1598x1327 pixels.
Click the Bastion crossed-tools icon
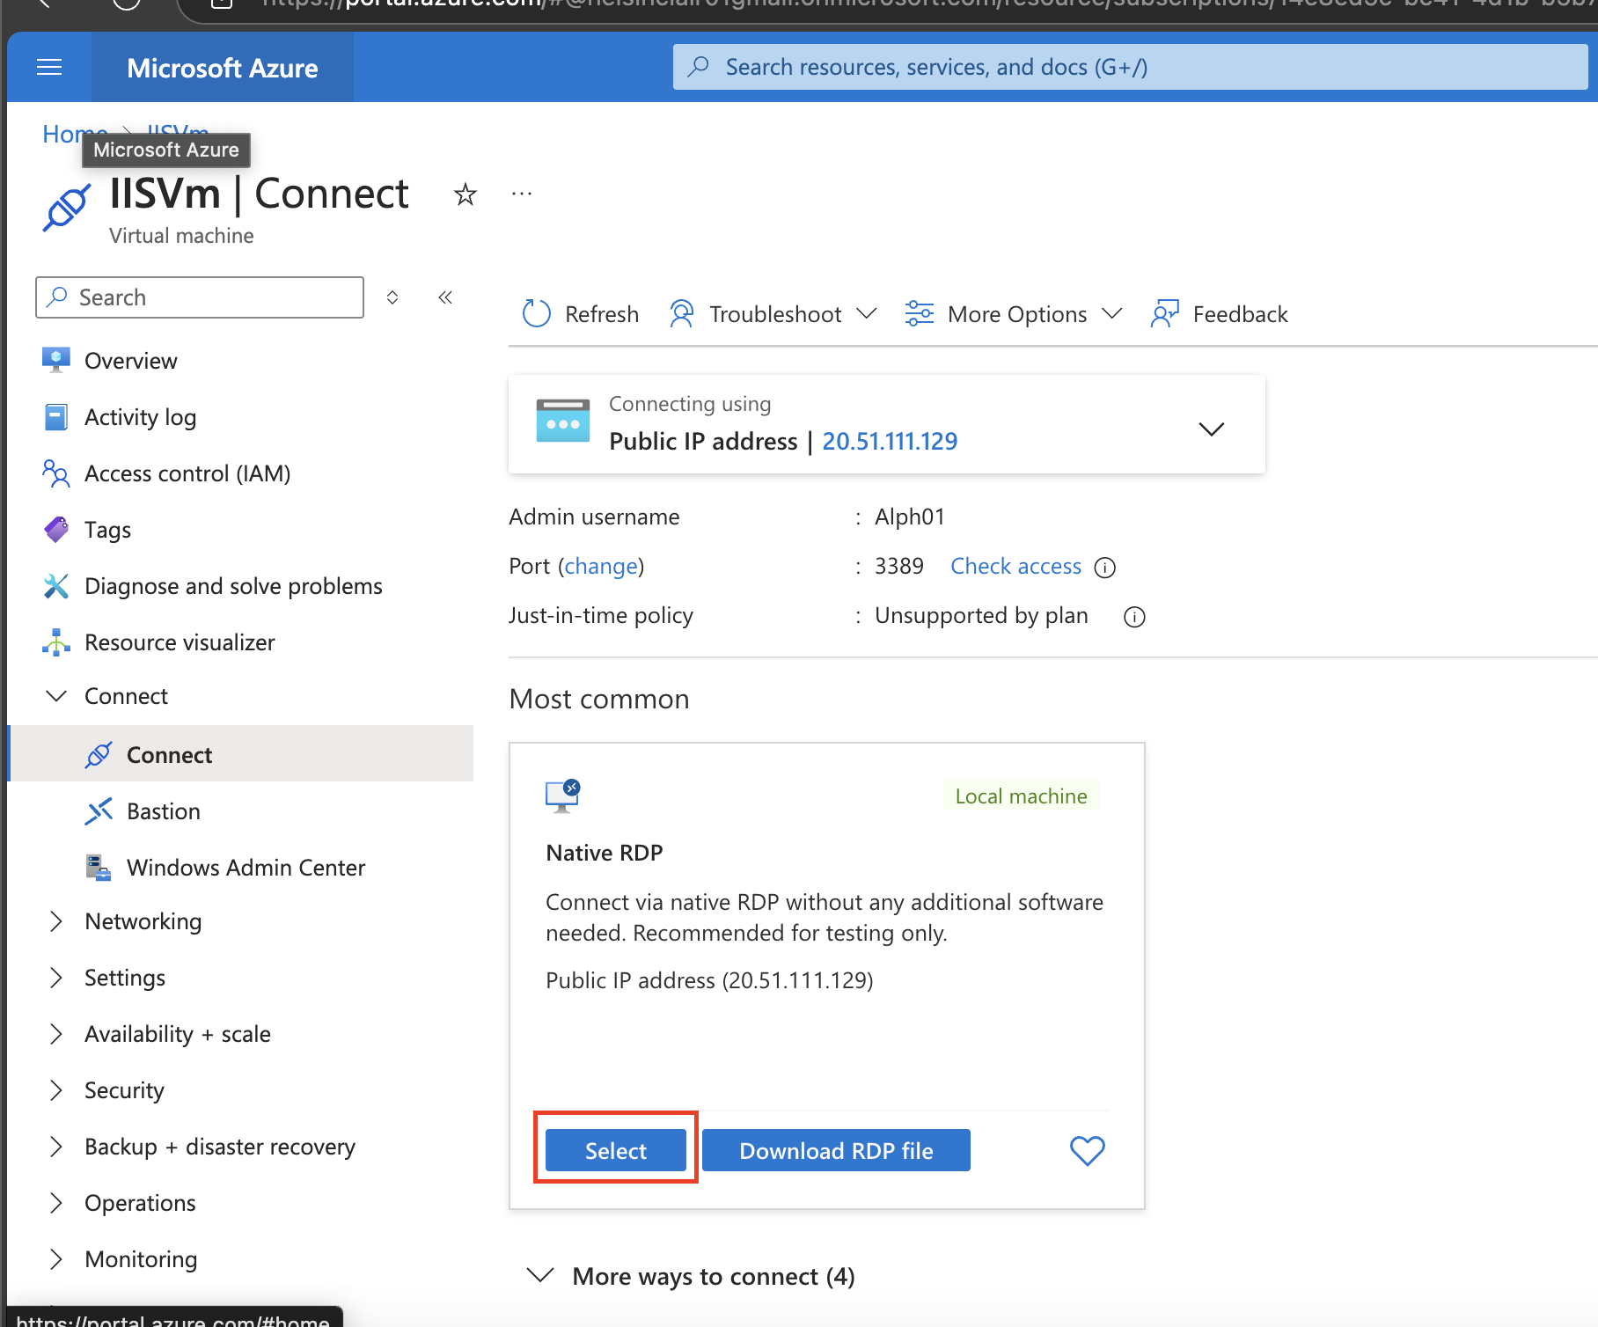pyautogui.click(x=99, y=811)
